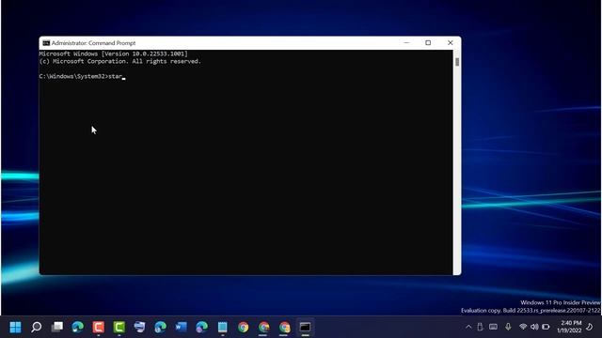Viewport: 602px width, 338px height.
Task: Open the Wi-Fi network tray icon
Action: tap(523, 327)
